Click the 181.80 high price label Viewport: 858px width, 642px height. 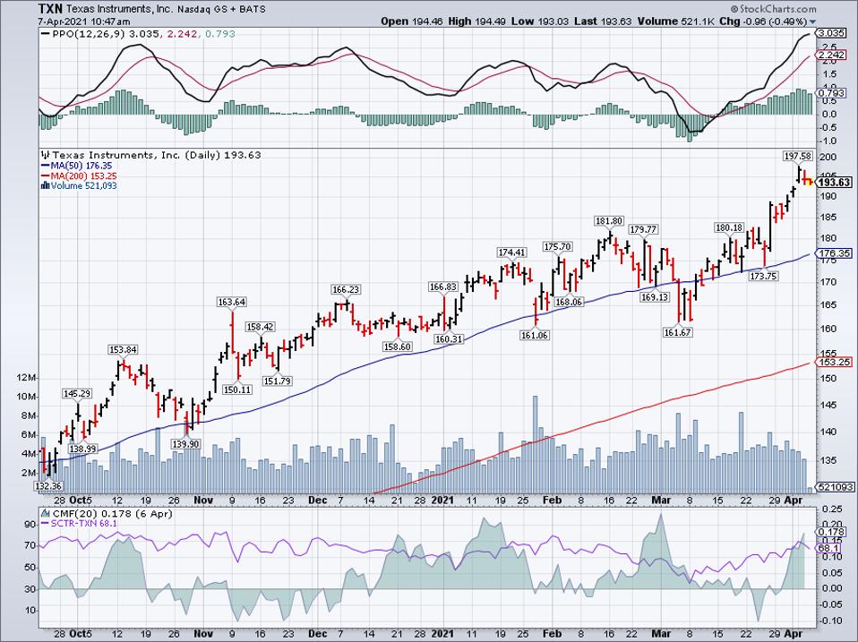(608, 221)
